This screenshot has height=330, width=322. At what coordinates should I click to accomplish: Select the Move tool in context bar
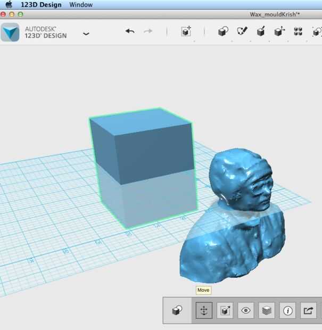click(x=204, y=310)
